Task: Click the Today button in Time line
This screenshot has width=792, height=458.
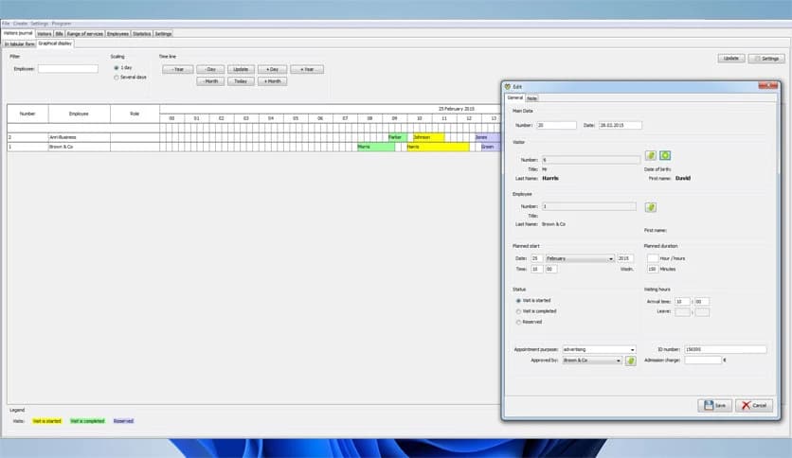Action: coord(241,81)
